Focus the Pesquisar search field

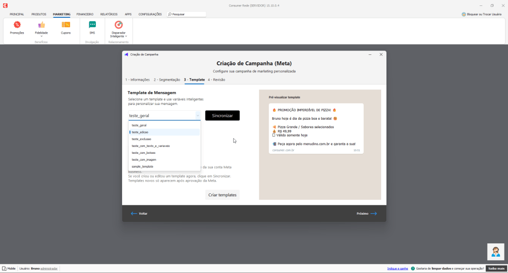[x=188, y=14]
